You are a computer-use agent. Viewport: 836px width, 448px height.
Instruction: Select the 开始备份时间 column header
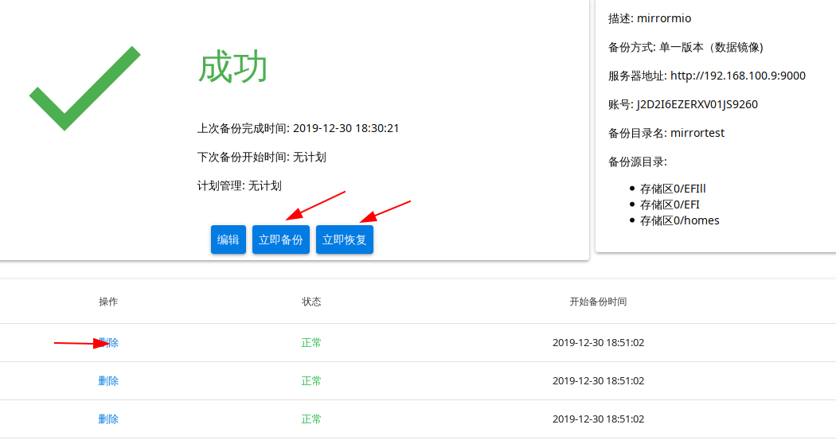(598, 302)
